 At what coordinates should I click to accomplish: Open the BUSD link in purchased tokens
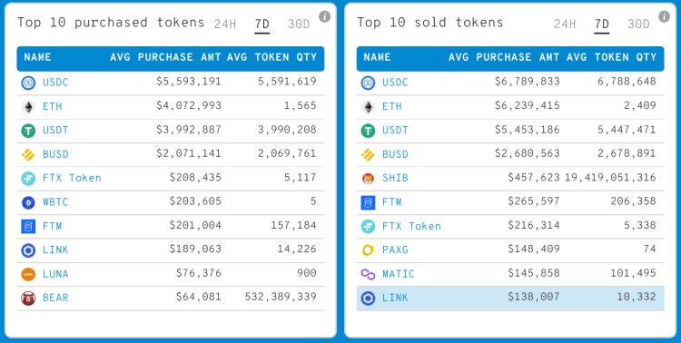[x=55, y=154]
